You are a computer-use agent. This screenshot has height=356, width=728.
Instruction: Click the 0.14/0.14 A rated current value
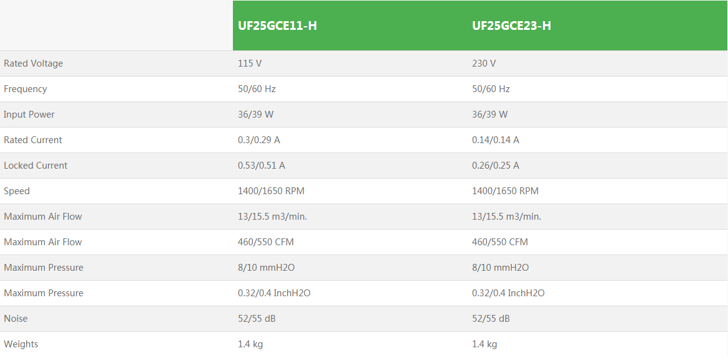coord(496,140)
